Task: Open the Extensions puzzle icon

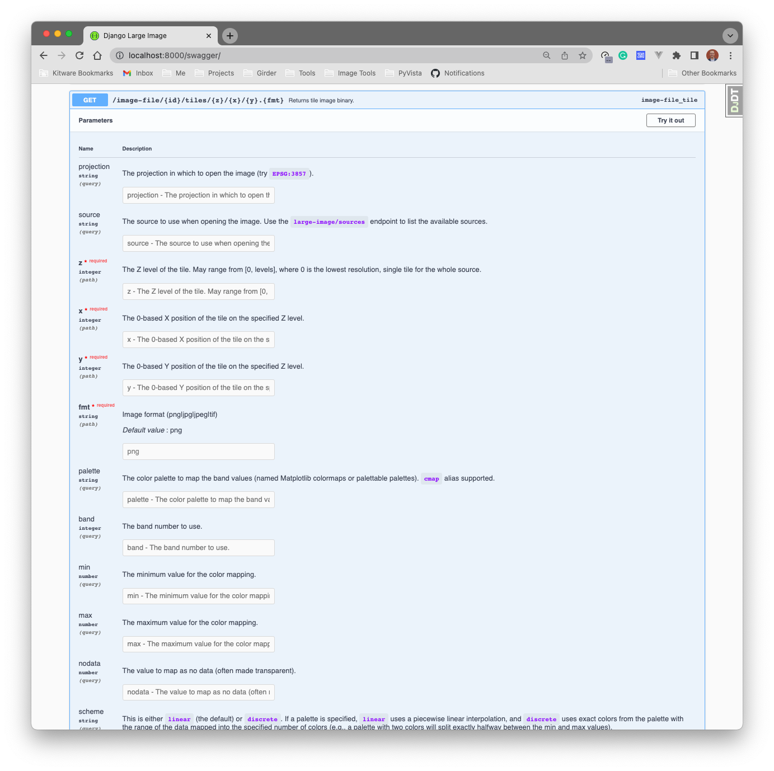Action: [x=677, y=55]
